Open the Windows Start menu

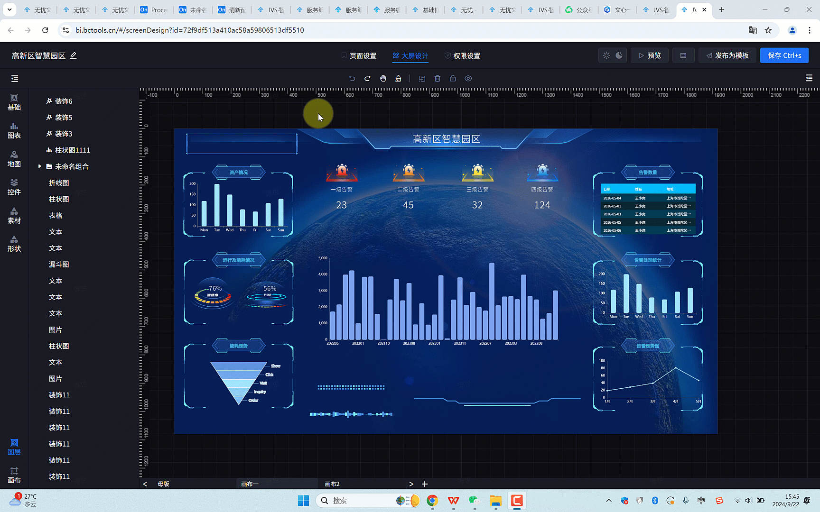pyautogui.click(x=303, y=501)
